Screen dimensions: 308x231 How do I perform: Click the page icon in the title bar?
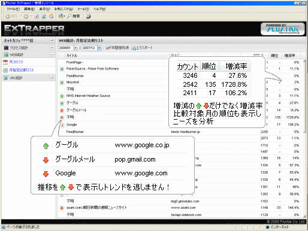coord(4,3)
